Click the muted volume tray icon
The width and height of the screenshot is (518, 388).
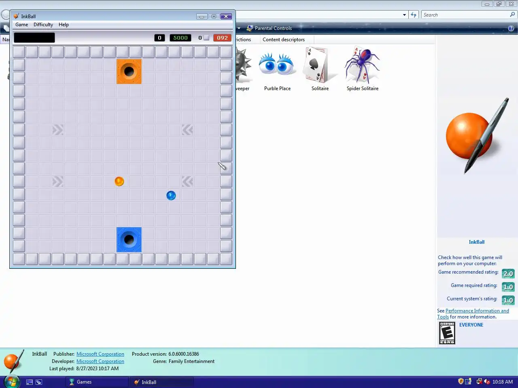487,382
